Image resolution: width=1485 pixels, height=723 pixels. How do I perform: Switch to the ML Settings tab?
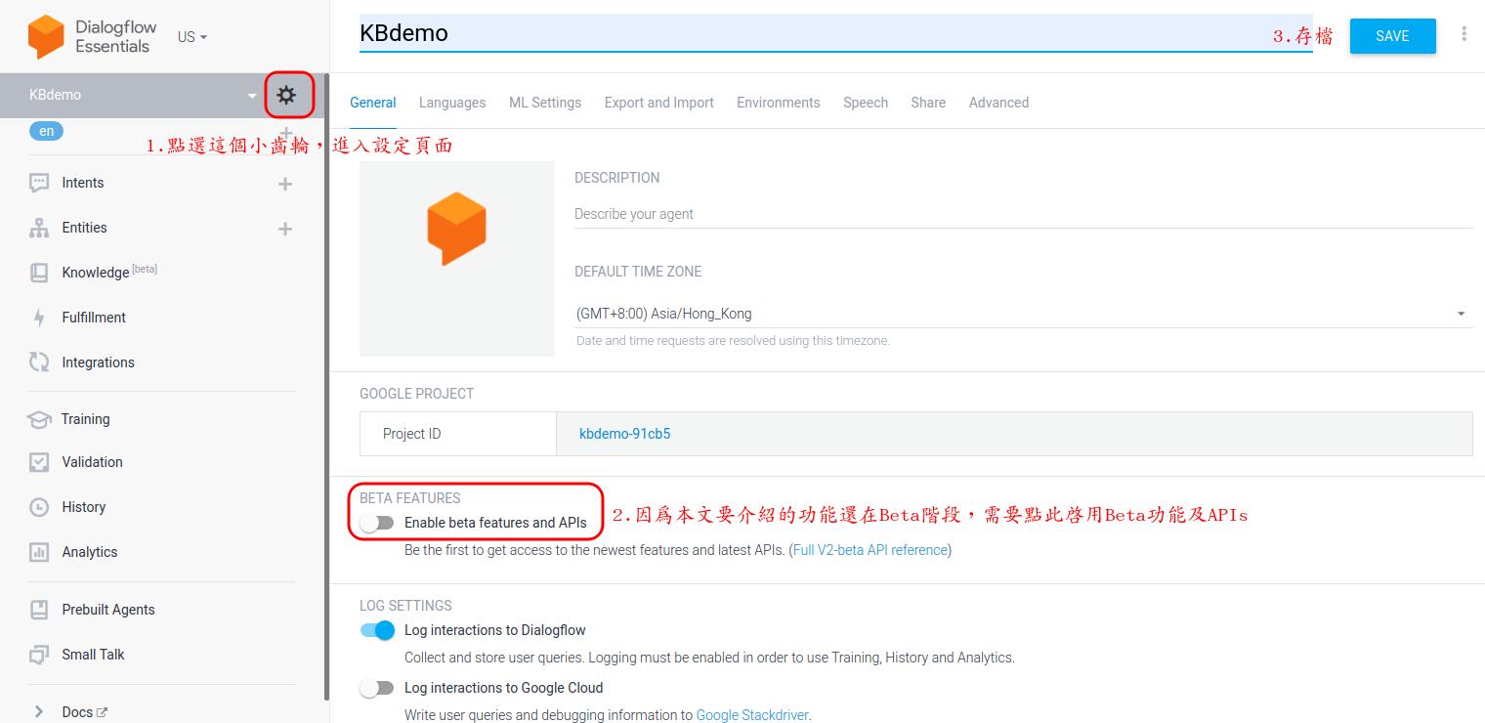[545, 103]
